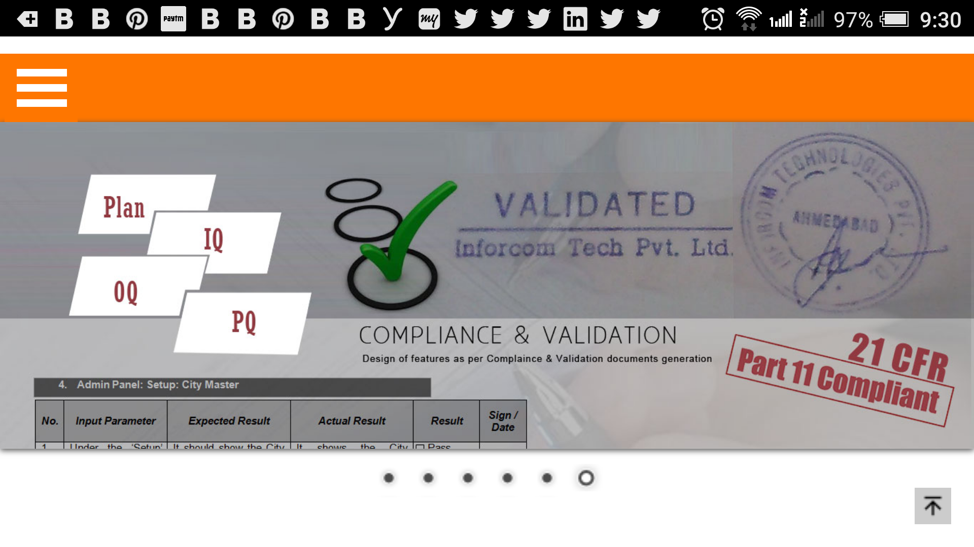Click the Plan validation card
974x547 pixels.
[124, 207]
